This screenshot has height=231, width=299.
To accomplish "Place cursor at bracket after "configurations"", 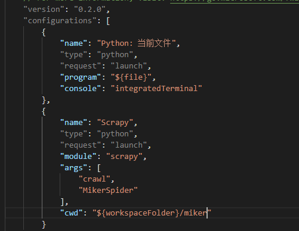I will [108, 21].
